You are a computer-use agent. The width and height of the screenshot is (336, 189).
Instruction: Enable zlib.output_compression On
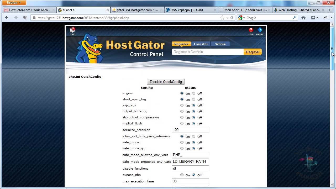coord(182,117)
